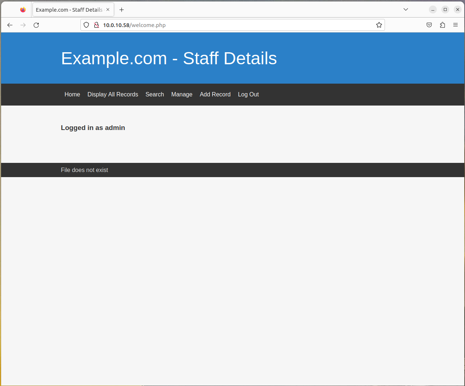The image size is (465, 386).
Task: Open Display All Records
Action: tap(113, 95)
